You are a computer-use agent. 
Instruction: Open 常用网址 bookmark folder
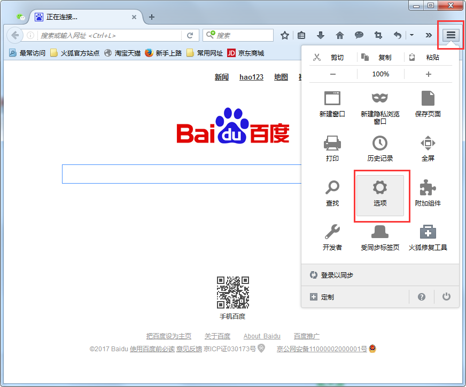(205, 53)
